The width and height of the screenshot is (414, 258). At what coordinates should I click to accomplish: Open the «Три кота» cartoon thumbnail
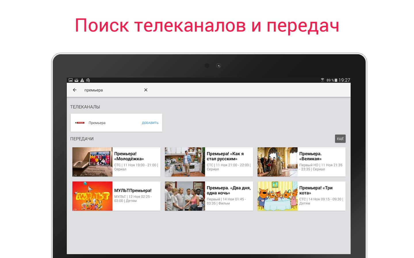[277, 196]
